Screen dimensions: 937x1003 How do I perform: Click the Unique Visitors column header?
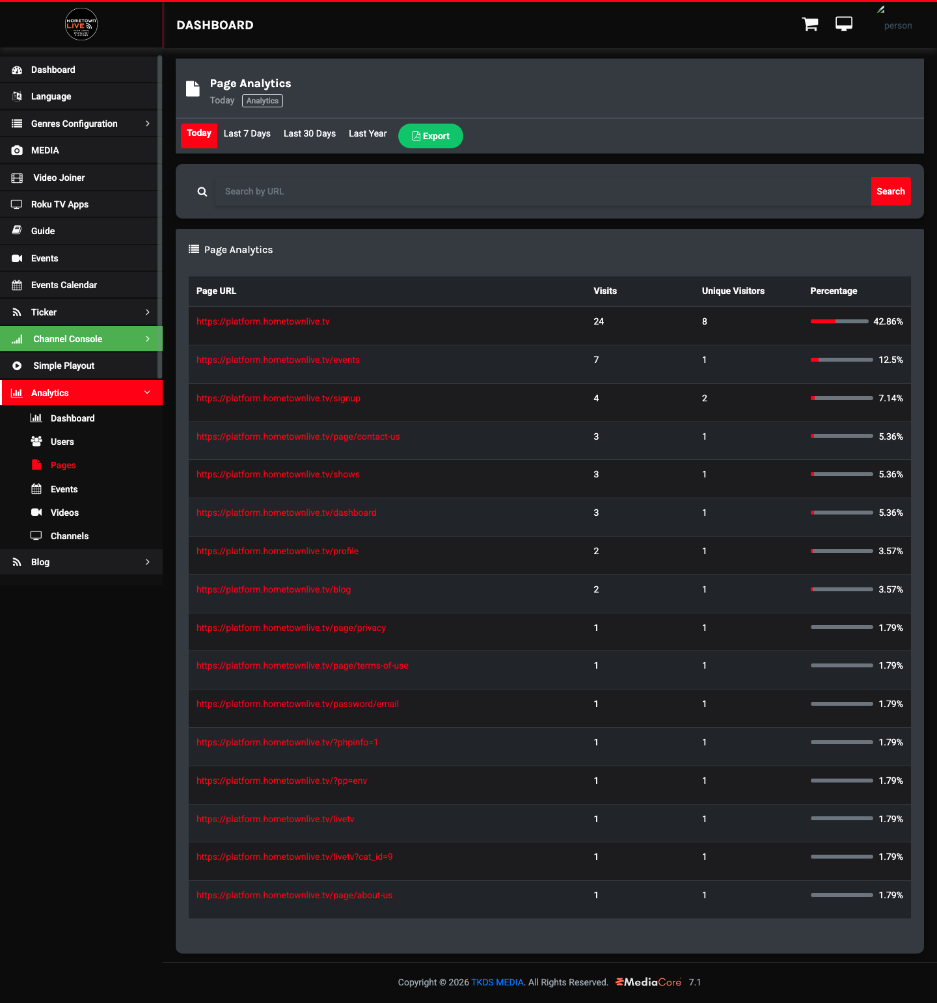[x=733, y=291]
